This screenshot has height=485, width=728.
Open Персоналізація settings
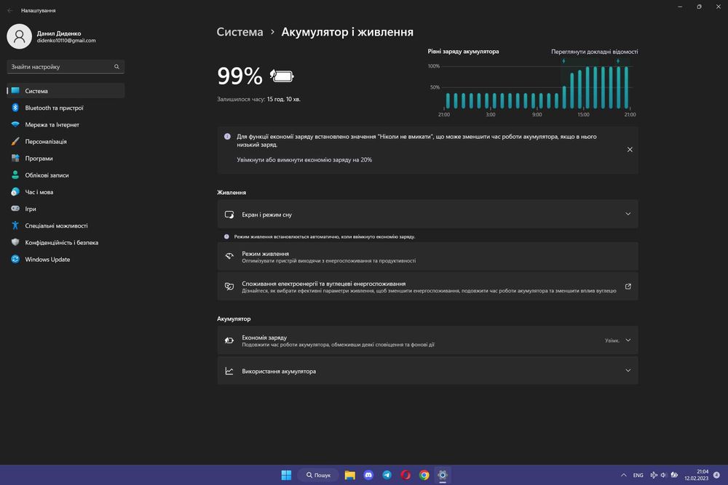(66, 141)
